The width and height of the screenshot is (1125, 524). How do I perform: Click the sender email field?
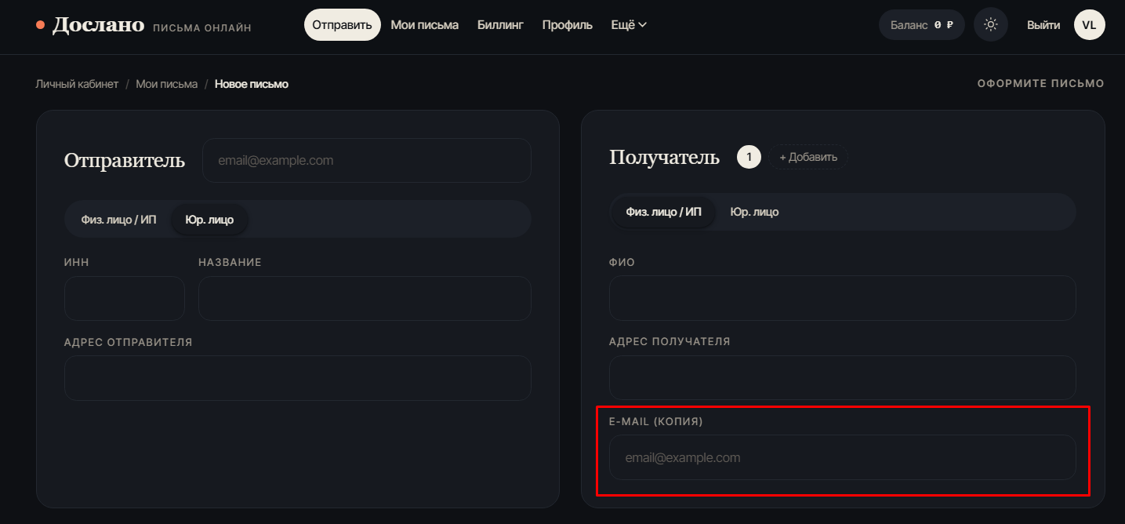tap(366, 161)
